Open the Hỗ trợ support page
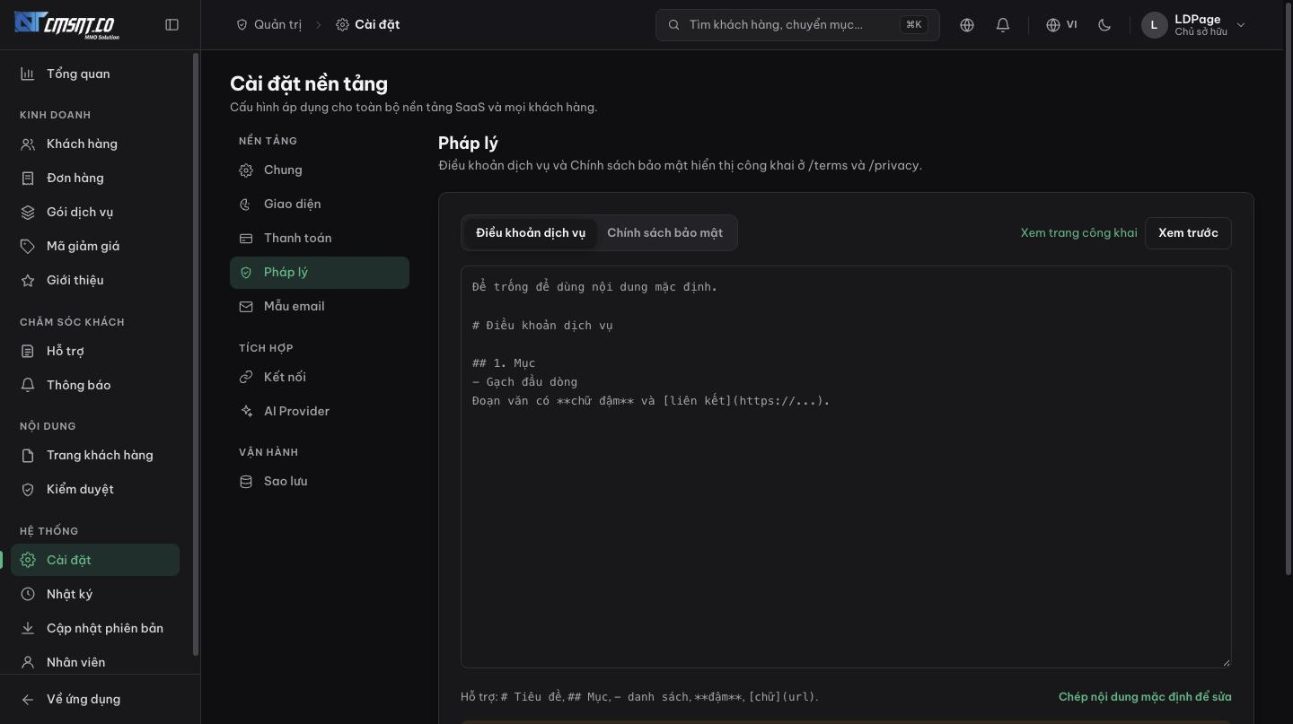This screenshot has width=1293, height=724. 95,351
